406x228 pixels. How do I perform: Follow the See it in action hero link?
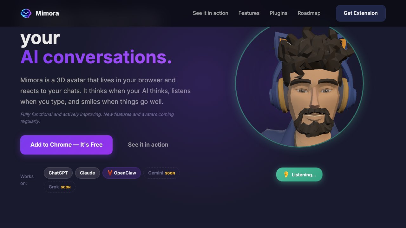(148, 145)
